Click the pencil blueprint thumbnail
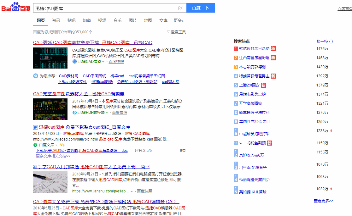This screenshot has width=352, height=216. 50,182
